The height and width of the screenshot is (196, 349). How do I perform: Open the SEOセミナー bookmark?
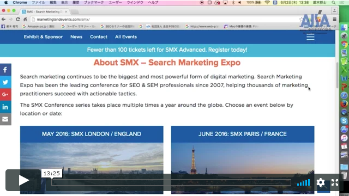(118, 26)
